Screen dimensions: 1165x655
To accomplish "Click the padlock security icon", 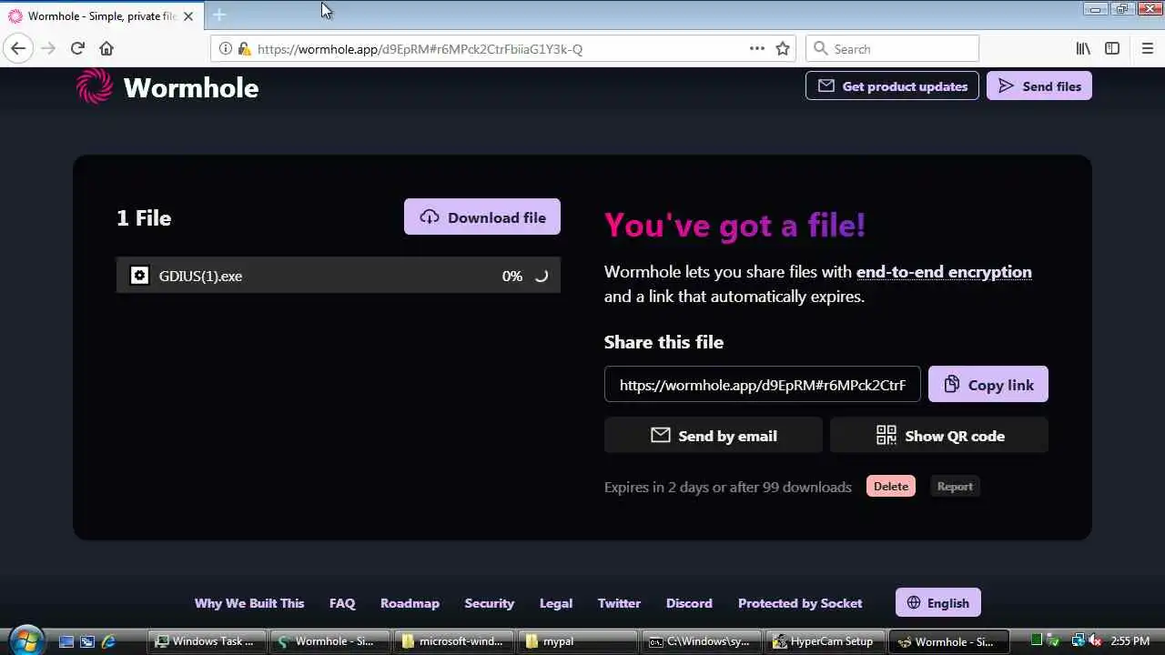I will point(244,48).
